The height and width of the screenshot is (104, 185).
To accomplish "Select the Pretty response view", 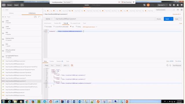I will coord(47,65).
